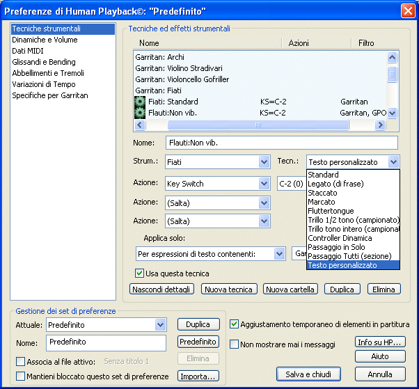Open the 'Attuale' preference set dropdown
Viewport: 419px width, 389px height.
[161, 324]
